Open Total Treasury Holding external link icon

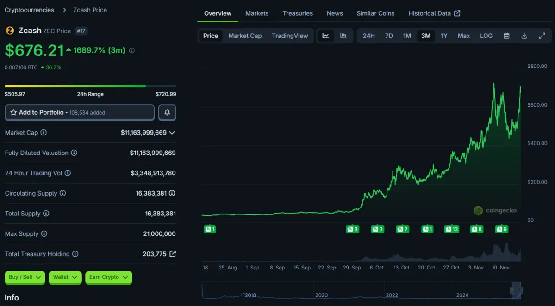click(x=173, y=254)
